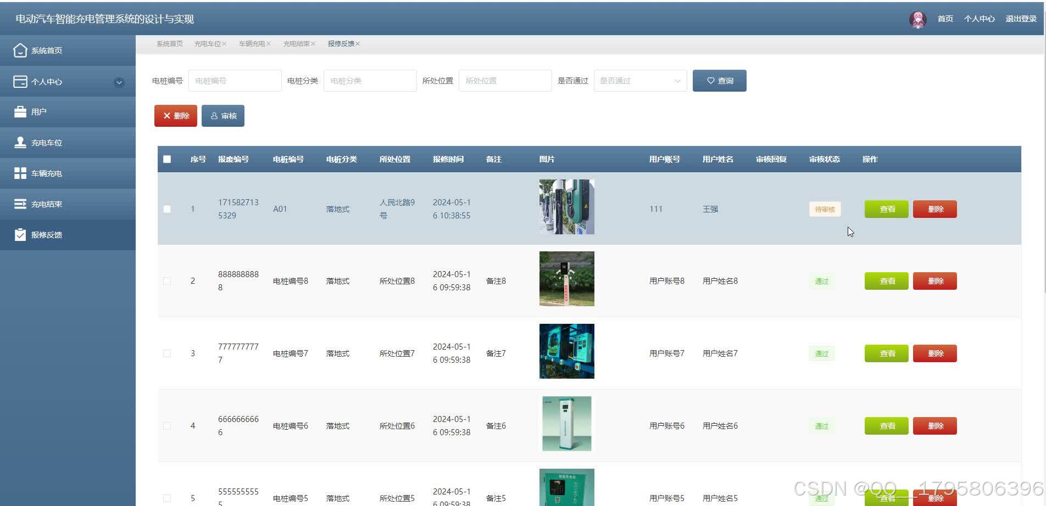Click the 用户账号8 cell

(667, 281)
